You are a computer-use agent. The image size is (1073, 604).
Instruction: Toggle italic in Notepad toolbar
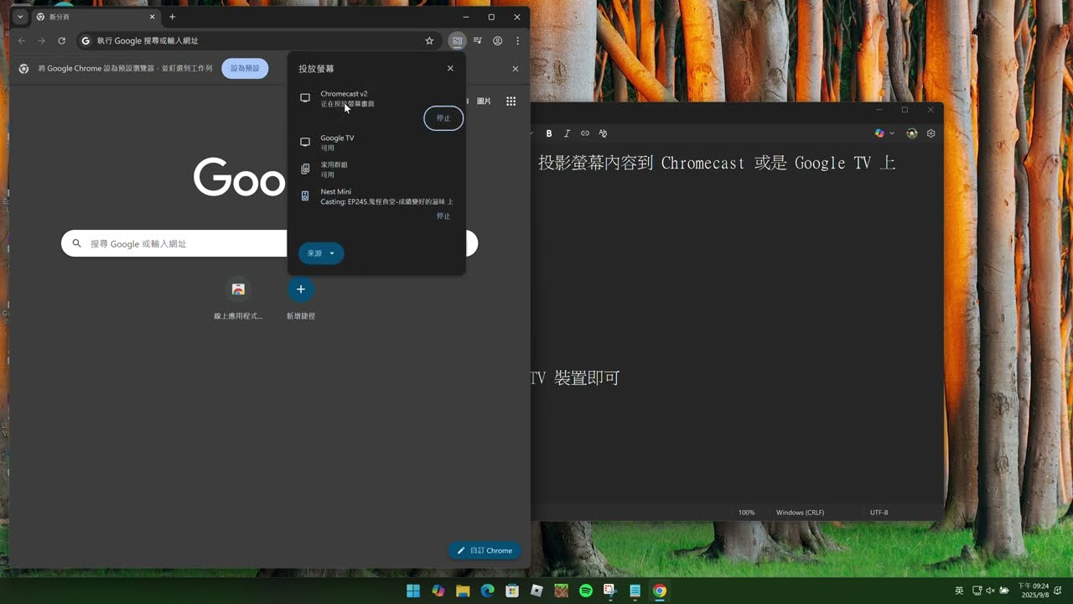[x=567, y=133]
